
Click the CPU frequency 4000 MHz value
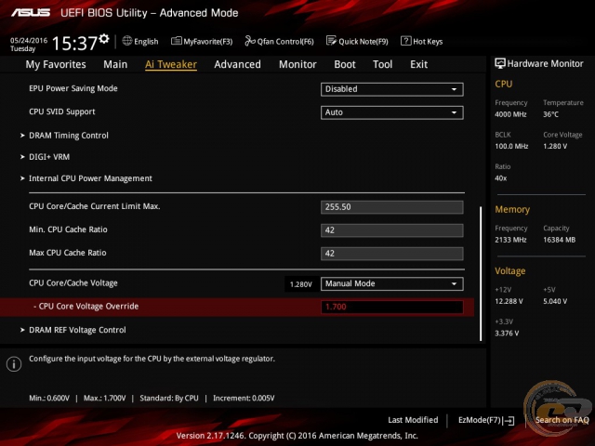pyautogui.click(x=510, y=114)
